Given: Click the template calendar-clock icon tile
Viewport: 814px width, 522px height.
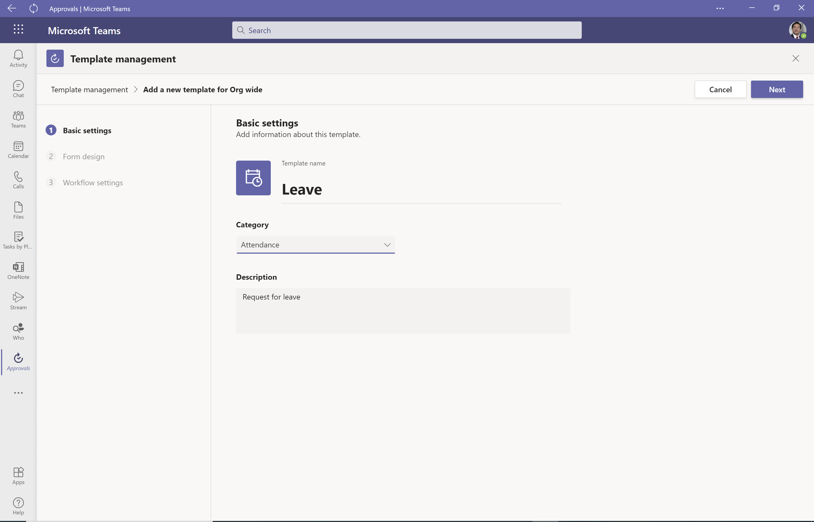Looking at the screenshot, I should coord(253,178).
